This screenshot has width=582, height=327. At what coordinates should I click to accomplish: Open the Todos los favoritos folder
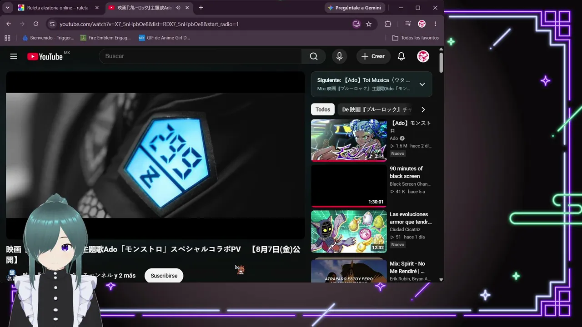click(x=415, y=38)
